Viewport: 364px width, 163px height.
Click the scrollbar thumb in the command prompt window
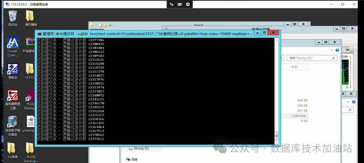pyautogui.click(x=276, y=136)
